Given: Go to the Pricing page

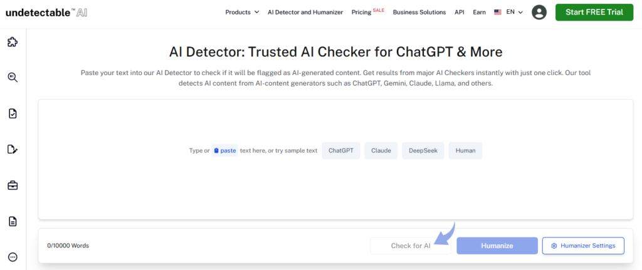Looking at the screenshot, I should tap(361, 12).
